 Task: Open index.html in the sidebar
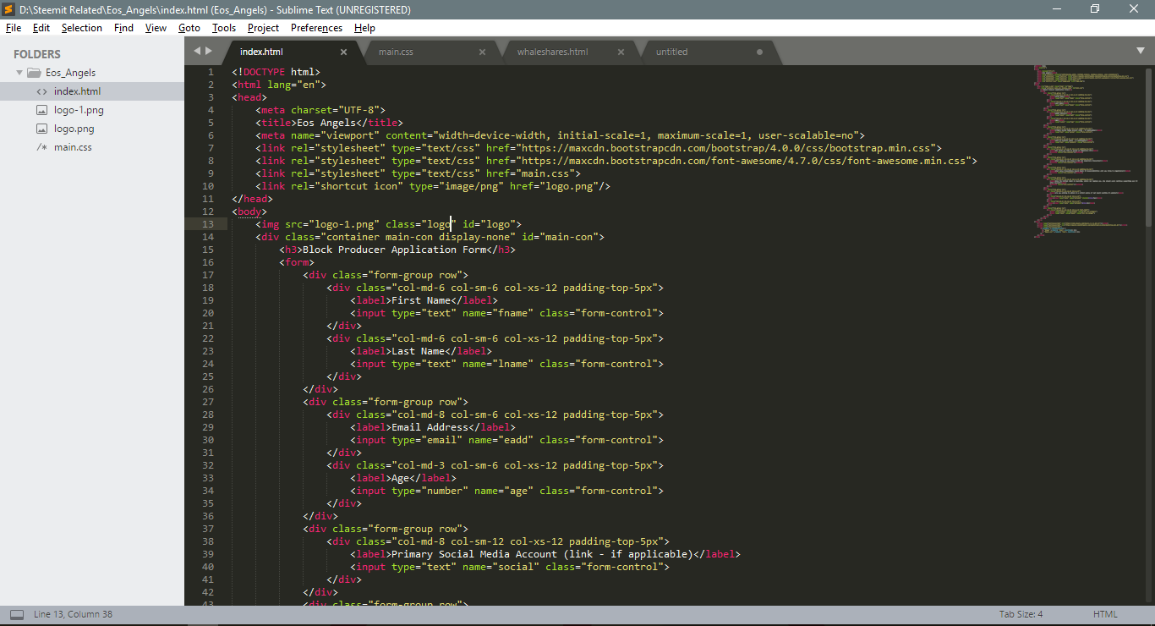pos(92,91)
